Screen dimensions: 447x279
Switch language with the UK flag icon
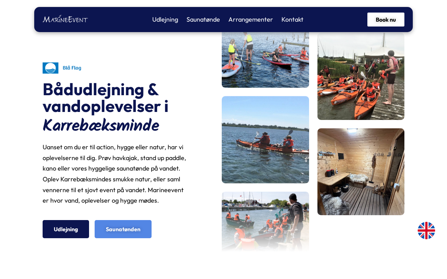426,231
